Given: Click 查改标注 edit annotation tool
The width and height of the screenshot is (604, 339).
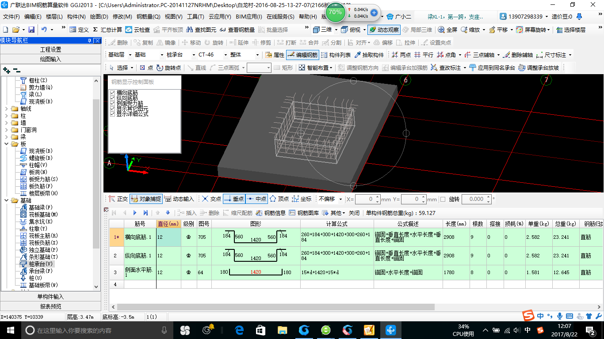Looking at the screenshot, I should tap(447, 68).
